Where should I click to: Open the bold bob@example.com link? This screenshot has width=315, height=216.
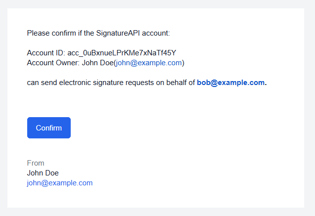pyautogui.click(x=230, y=83)
